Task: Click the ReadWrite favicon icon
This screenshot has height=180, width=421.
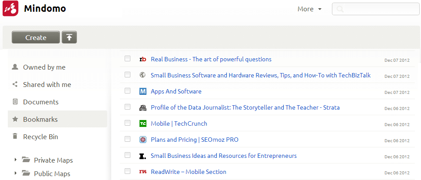Action: click(143, 171)
